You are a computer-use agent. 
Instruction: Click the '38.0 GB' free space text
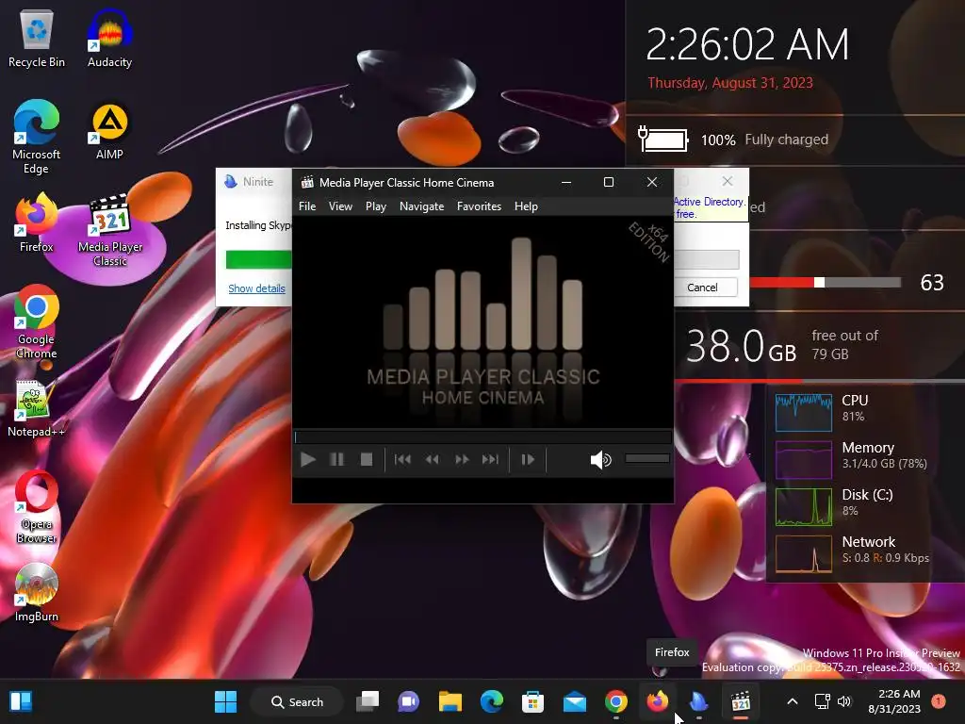[x=741, y=345]
